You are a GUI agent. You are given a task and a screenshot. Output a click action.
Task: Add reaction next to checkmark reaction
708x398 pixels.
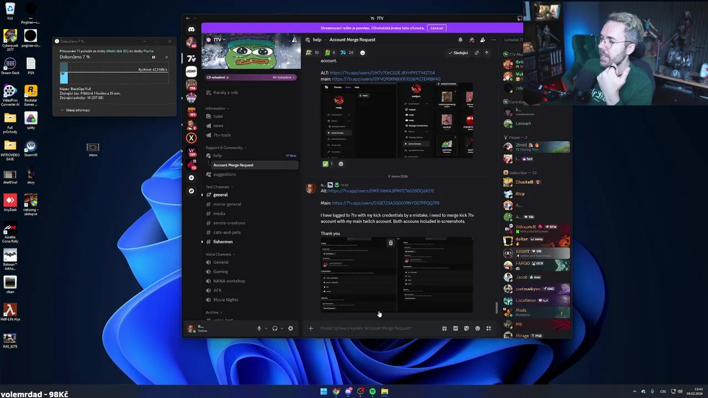click(x=341, y=164)
